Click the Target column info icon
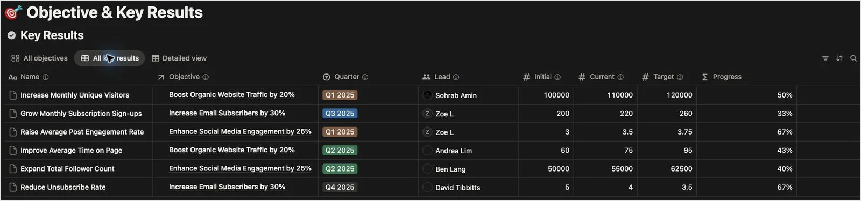 click(x=680, y=77)
